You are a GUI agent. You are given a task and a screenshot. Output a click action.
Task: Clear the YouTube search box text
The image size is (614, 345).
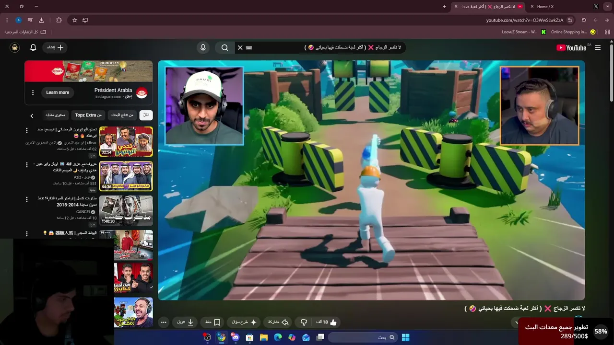coord(240,47)
